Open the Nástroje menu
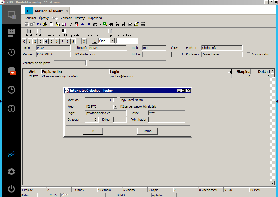 [x=80, y=18]
